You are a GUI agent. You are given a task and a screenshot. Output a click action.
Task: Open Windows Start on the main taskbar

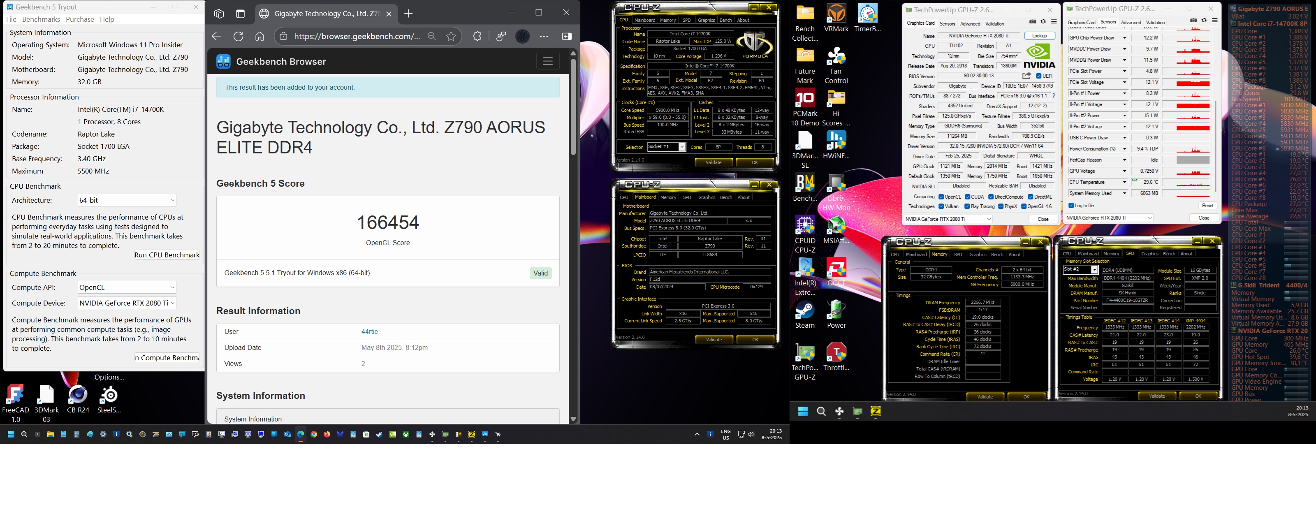pos(11,435)
